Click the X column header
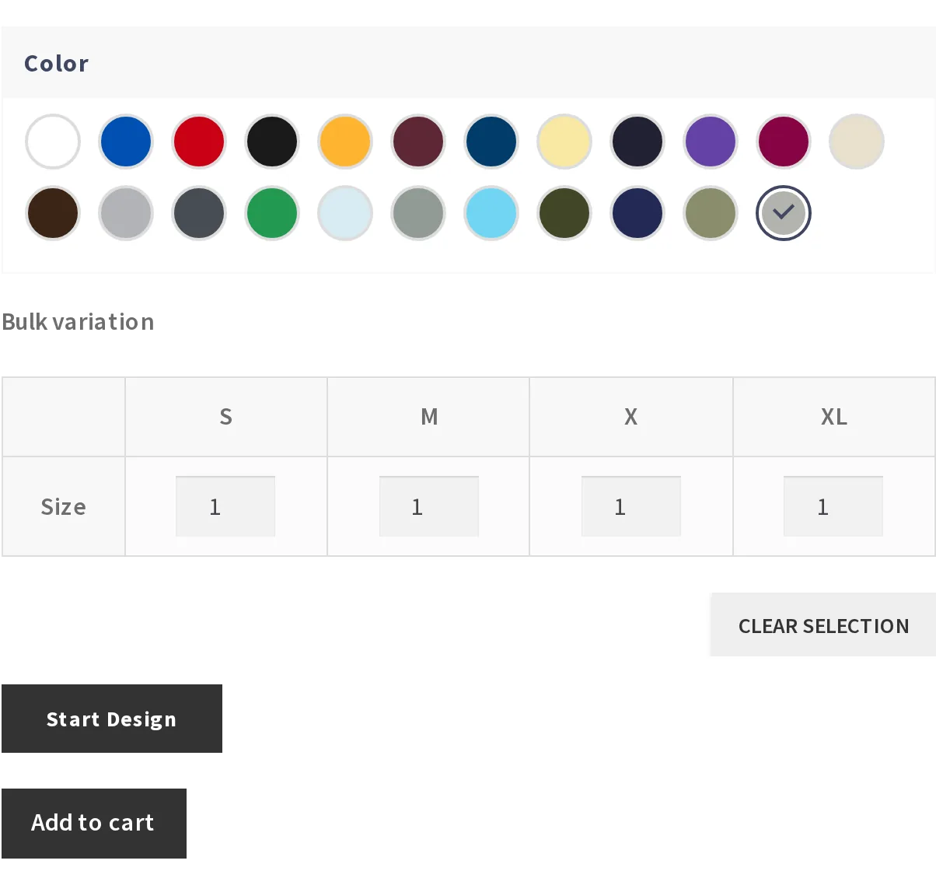 point(631,417)
